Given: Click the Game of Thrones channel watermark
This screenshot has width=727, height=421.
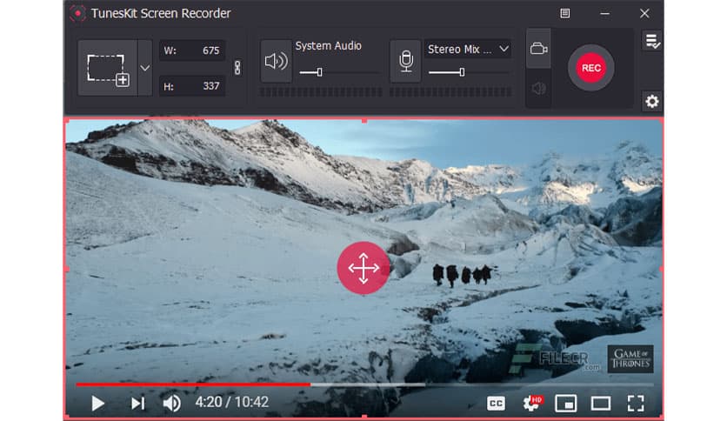Looking at the screenshot, I should click(x=630, y=359).
